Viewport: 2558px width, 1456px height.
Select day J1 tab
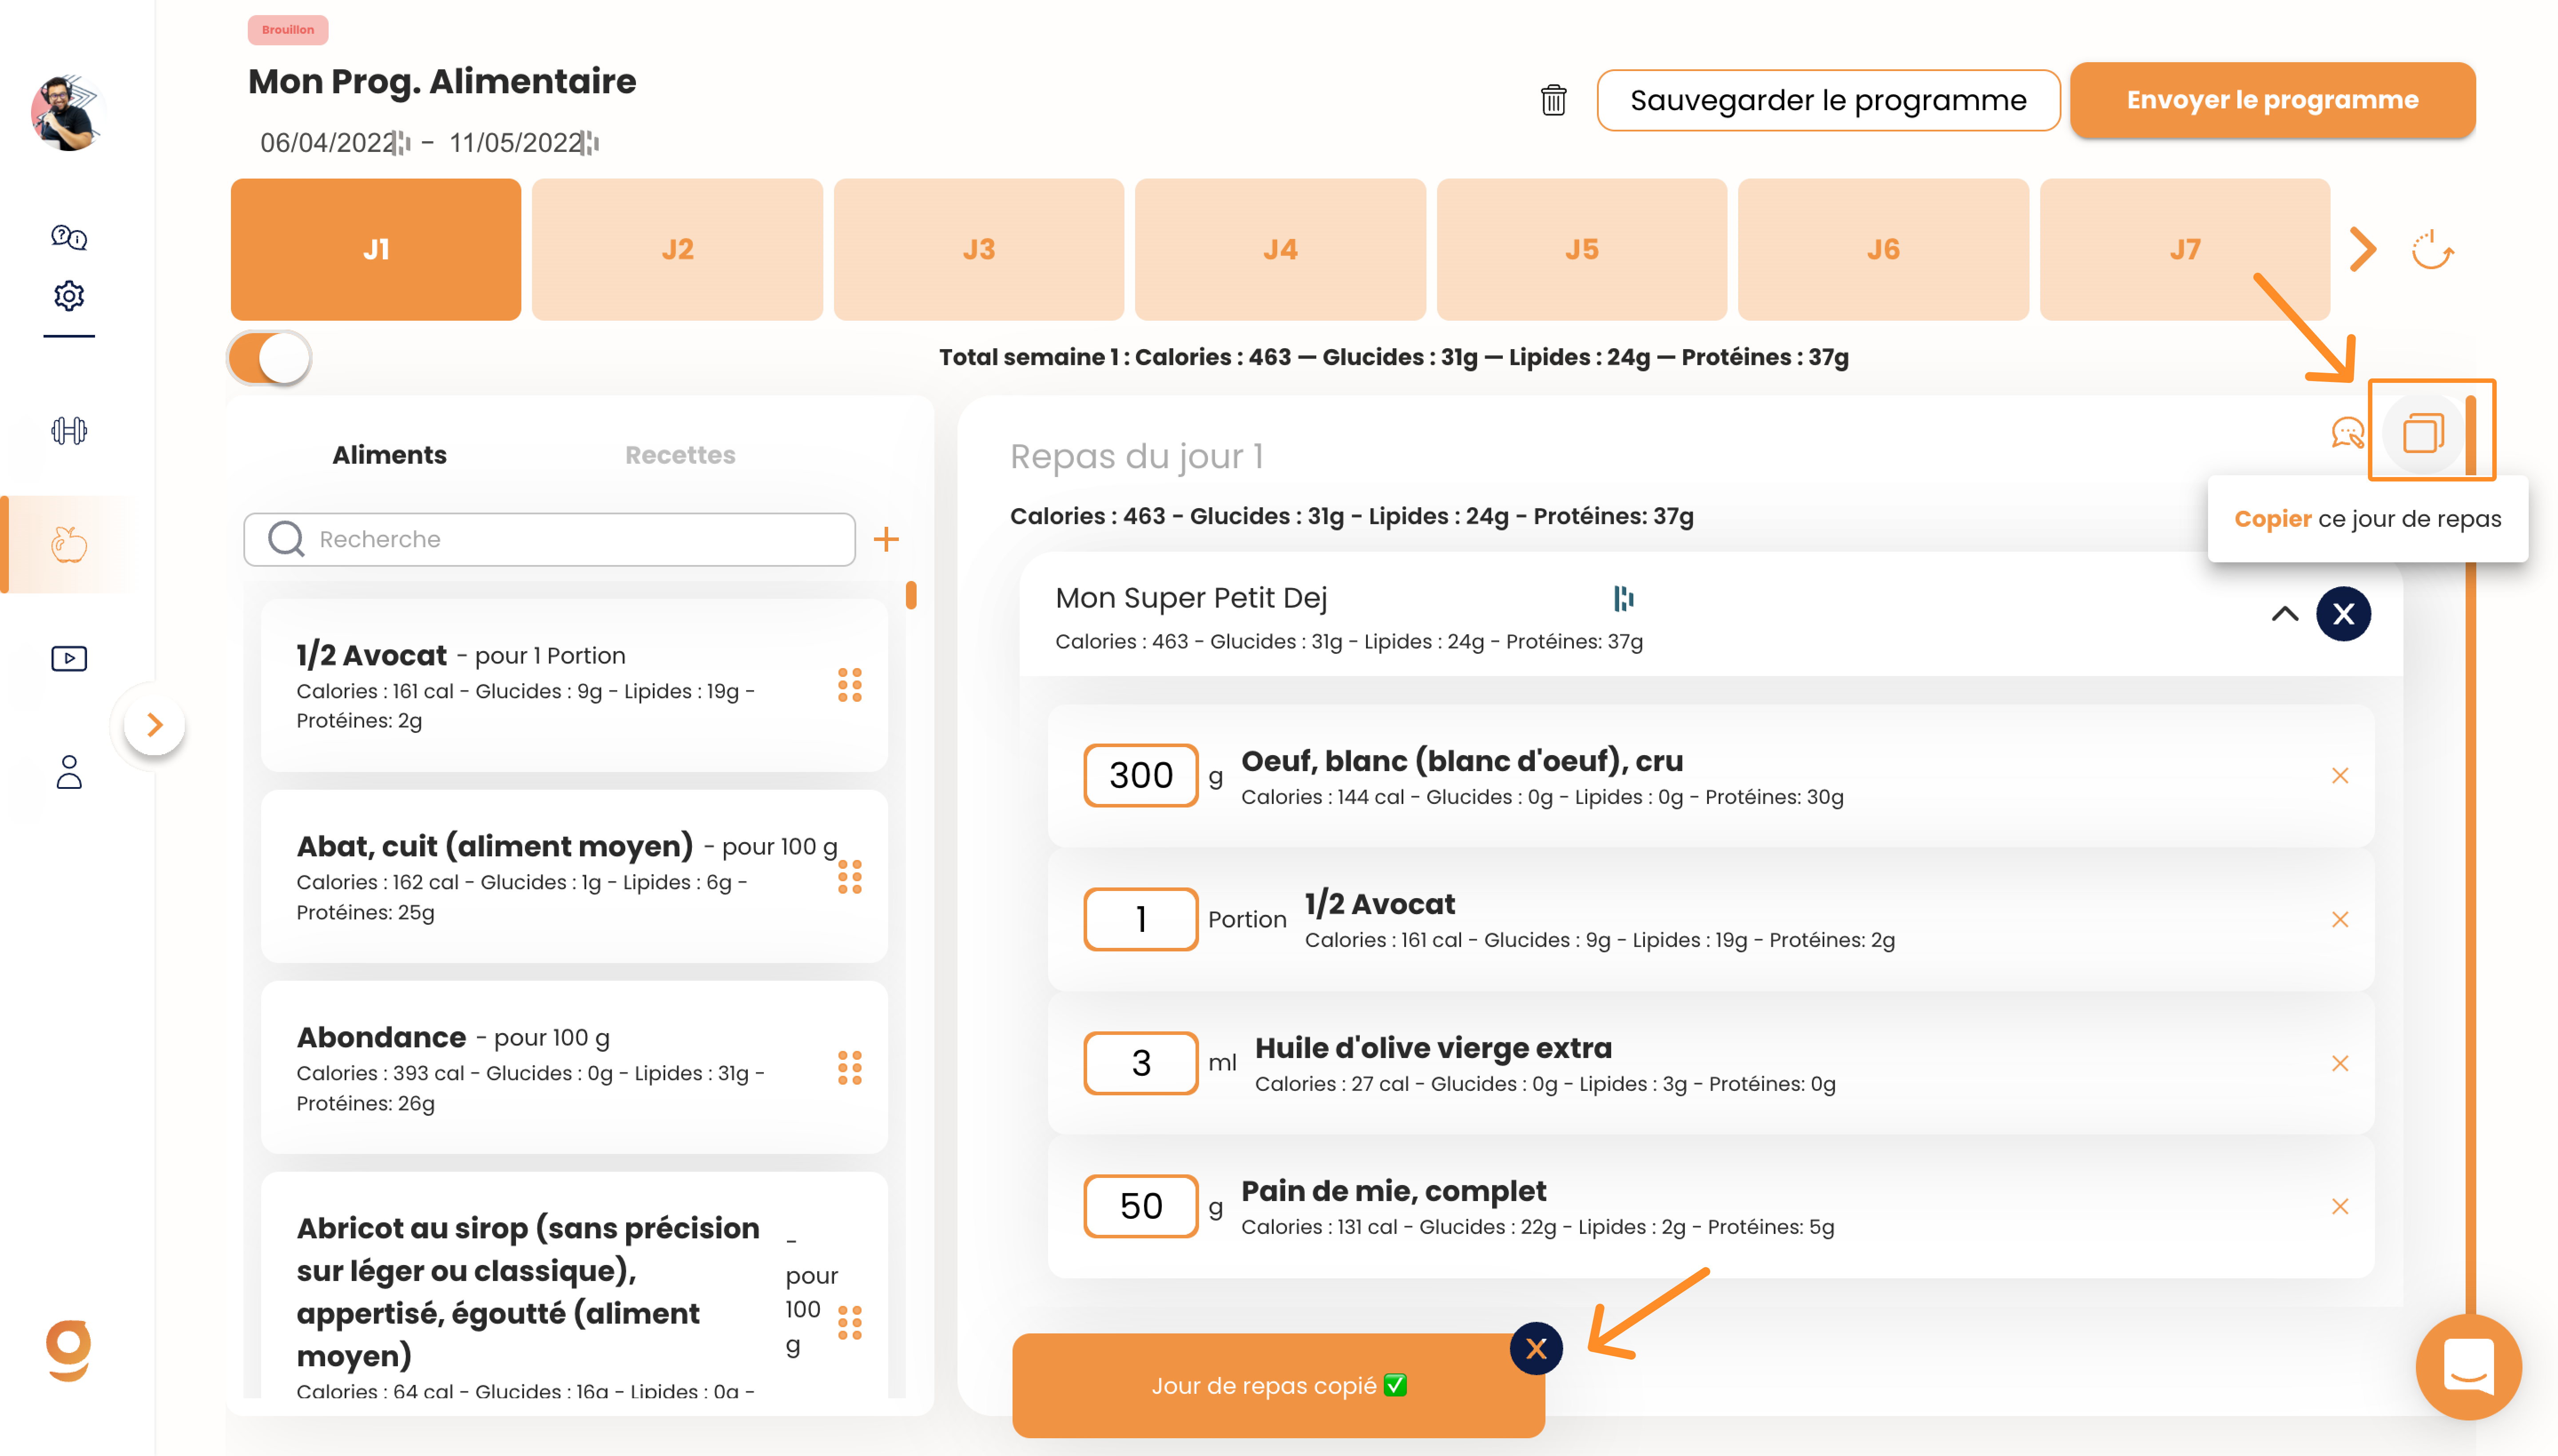[x=376, y=249]
